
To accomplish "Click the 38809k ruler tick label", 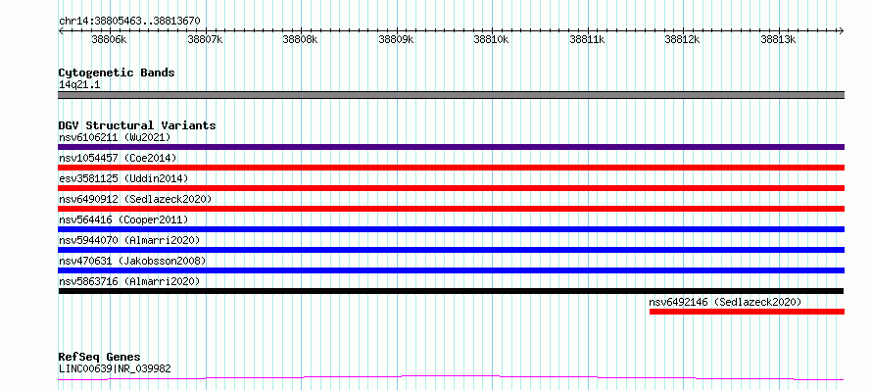I will 396,39.
